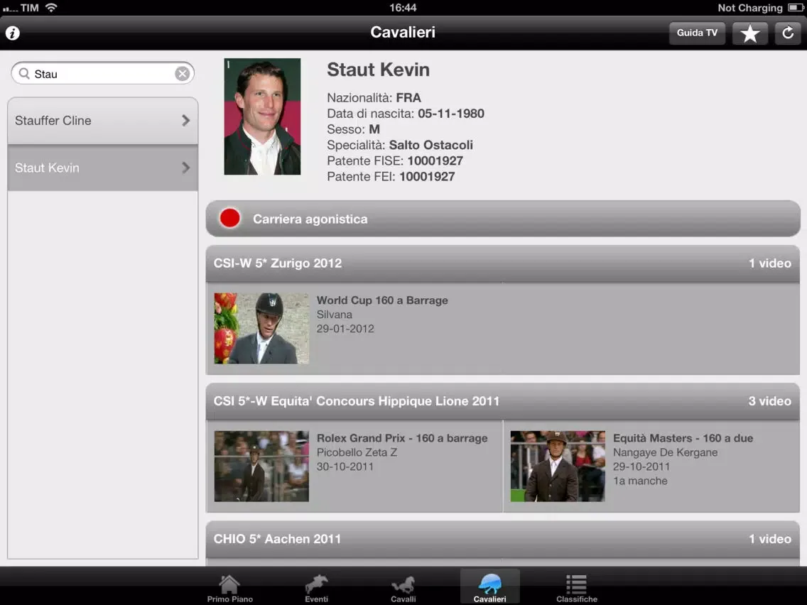The width and height of the screenshot is (807, 605).
Task: Click the Sesso M line
Action: (353, 129)
